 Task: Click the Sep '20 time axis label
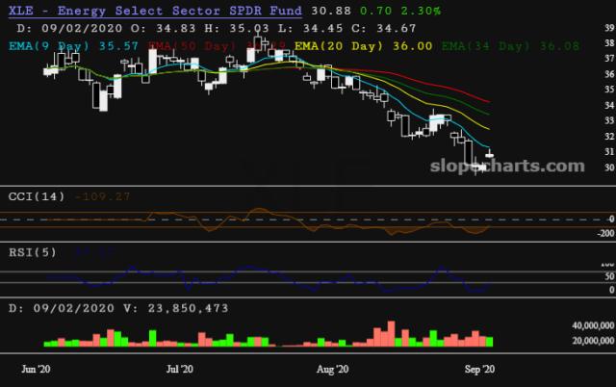point(479,370)
